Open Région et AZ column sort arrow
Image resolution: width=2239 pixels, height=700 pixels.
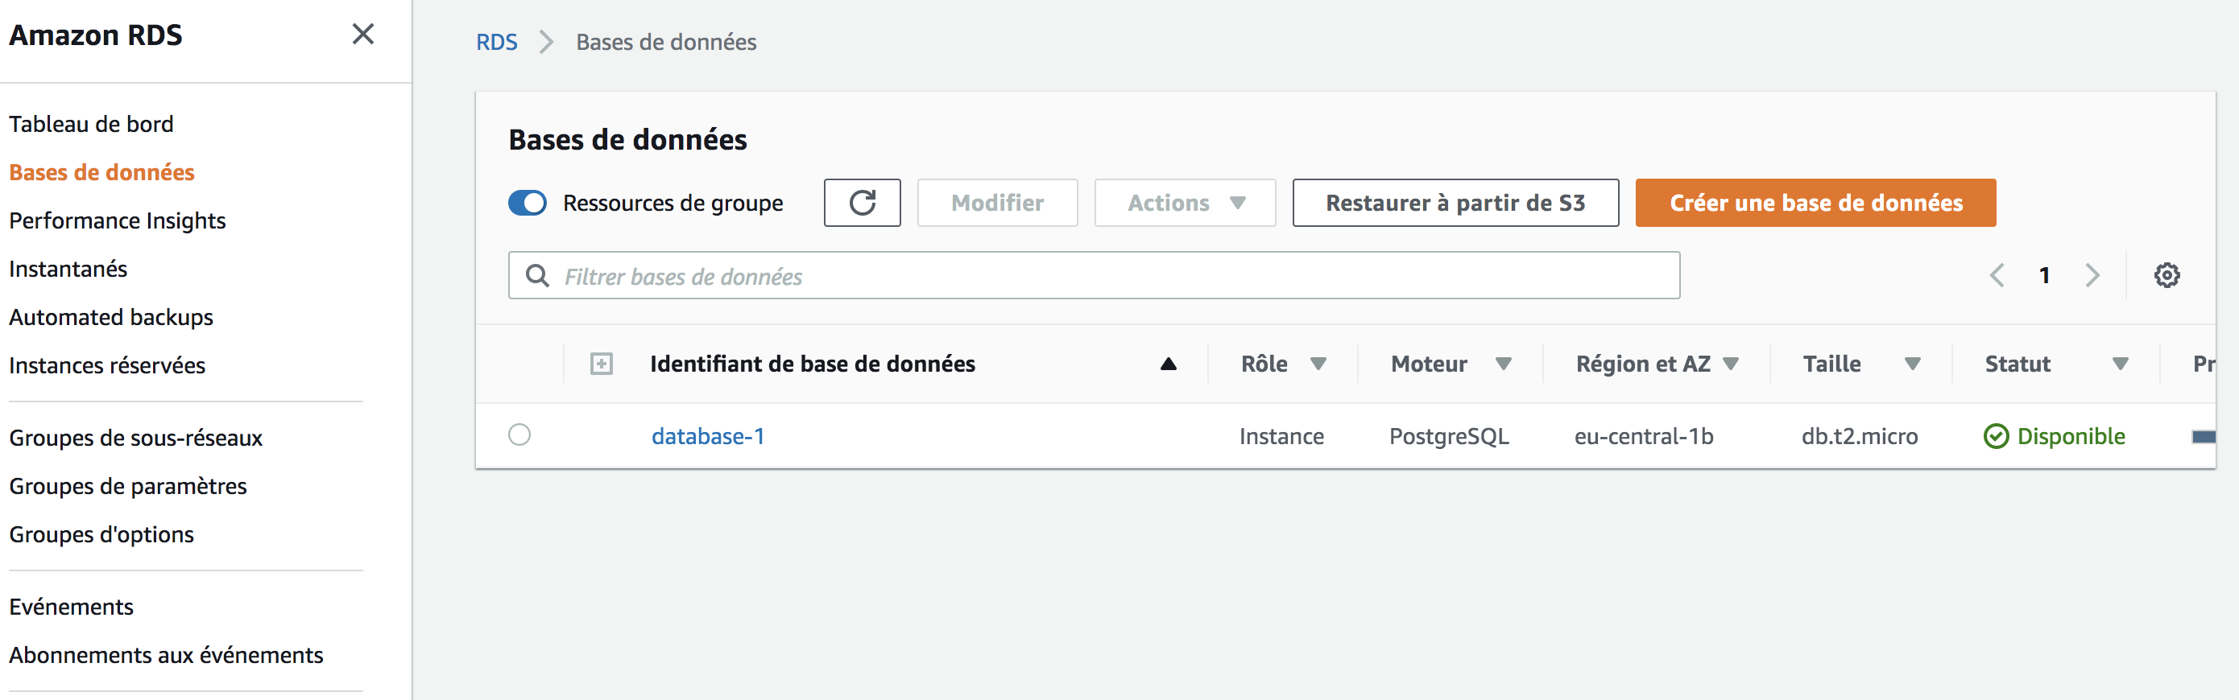1731,364
